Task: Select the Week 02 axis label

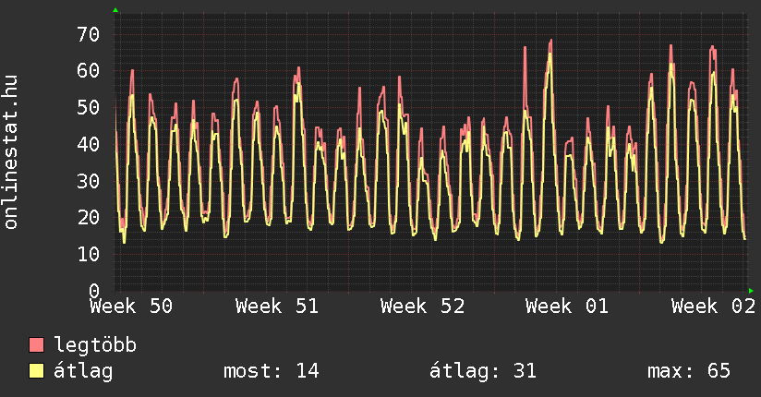Action: (x=713, y=307)
